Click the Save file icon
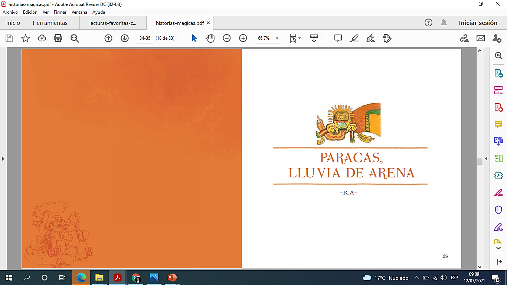507x285 pixels. [x=9, y=38]
